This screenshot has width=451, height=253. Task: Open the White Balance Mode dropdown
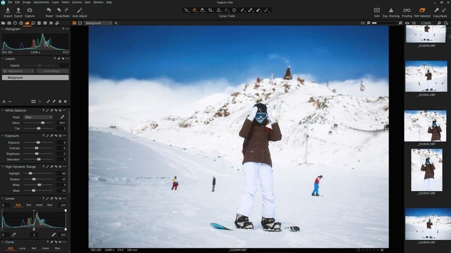pos(38,117)
